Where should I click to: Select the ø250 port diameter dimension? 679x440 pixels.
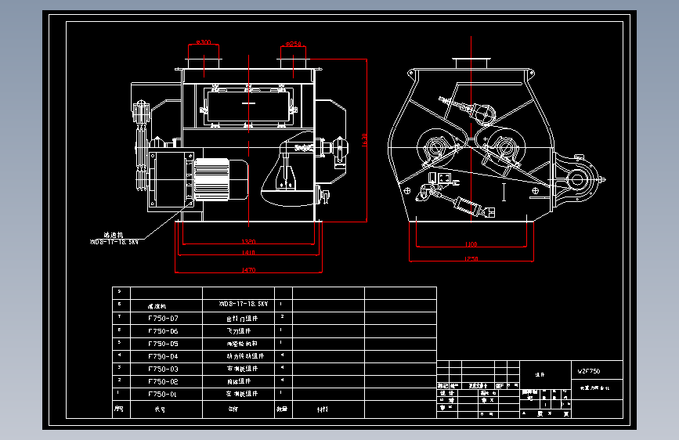(293, 44)
